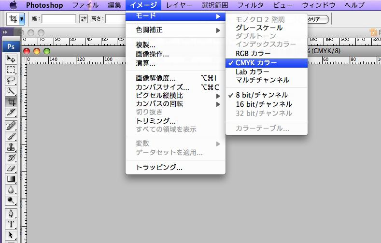Expand the ピクセル縦横比 submenu
Viewport: 381px width, 243px height.
175,96
